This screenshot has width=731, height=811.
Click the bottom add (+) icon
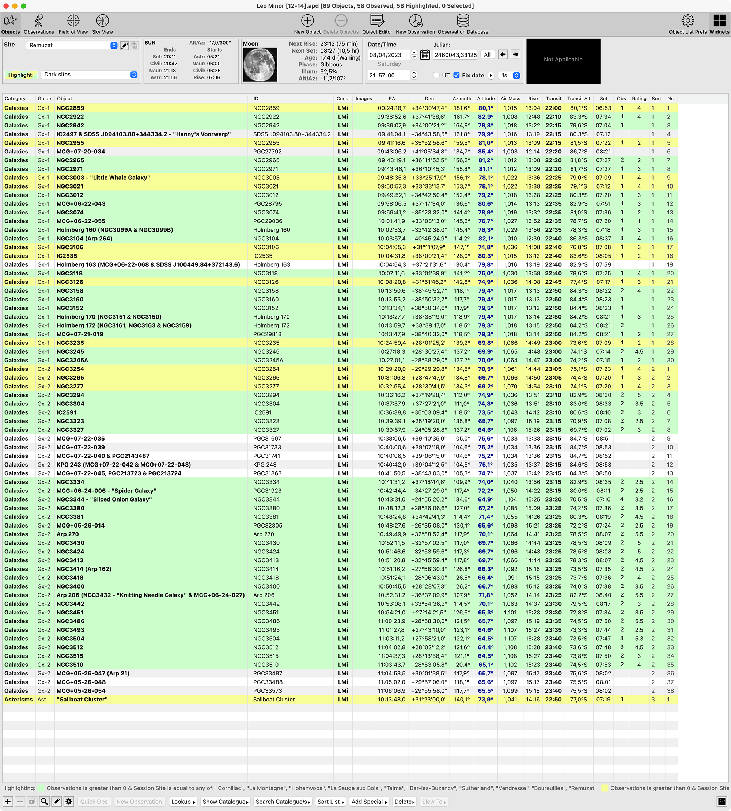(x=8, y=802)
